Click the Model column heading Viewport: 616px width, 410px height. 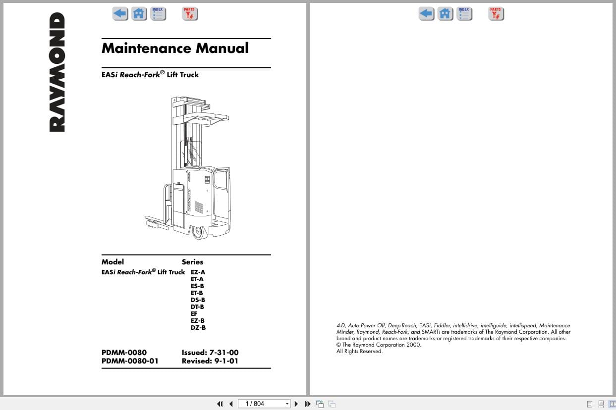point(112,262)
